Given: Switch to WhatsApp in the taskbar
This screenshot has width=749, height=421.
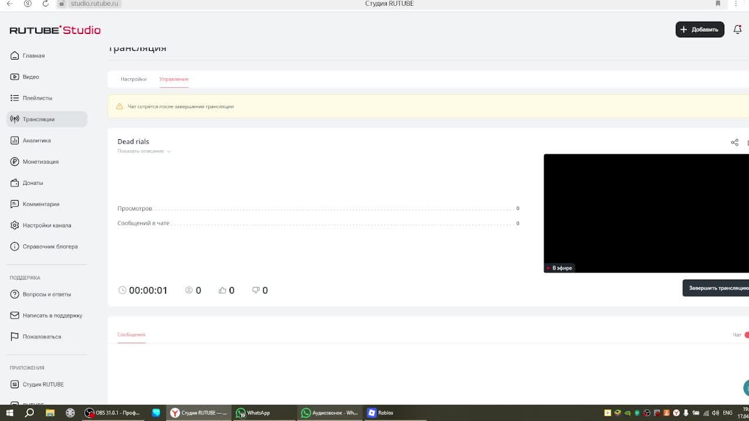Looking at the screenshot, I should point(264,413).
